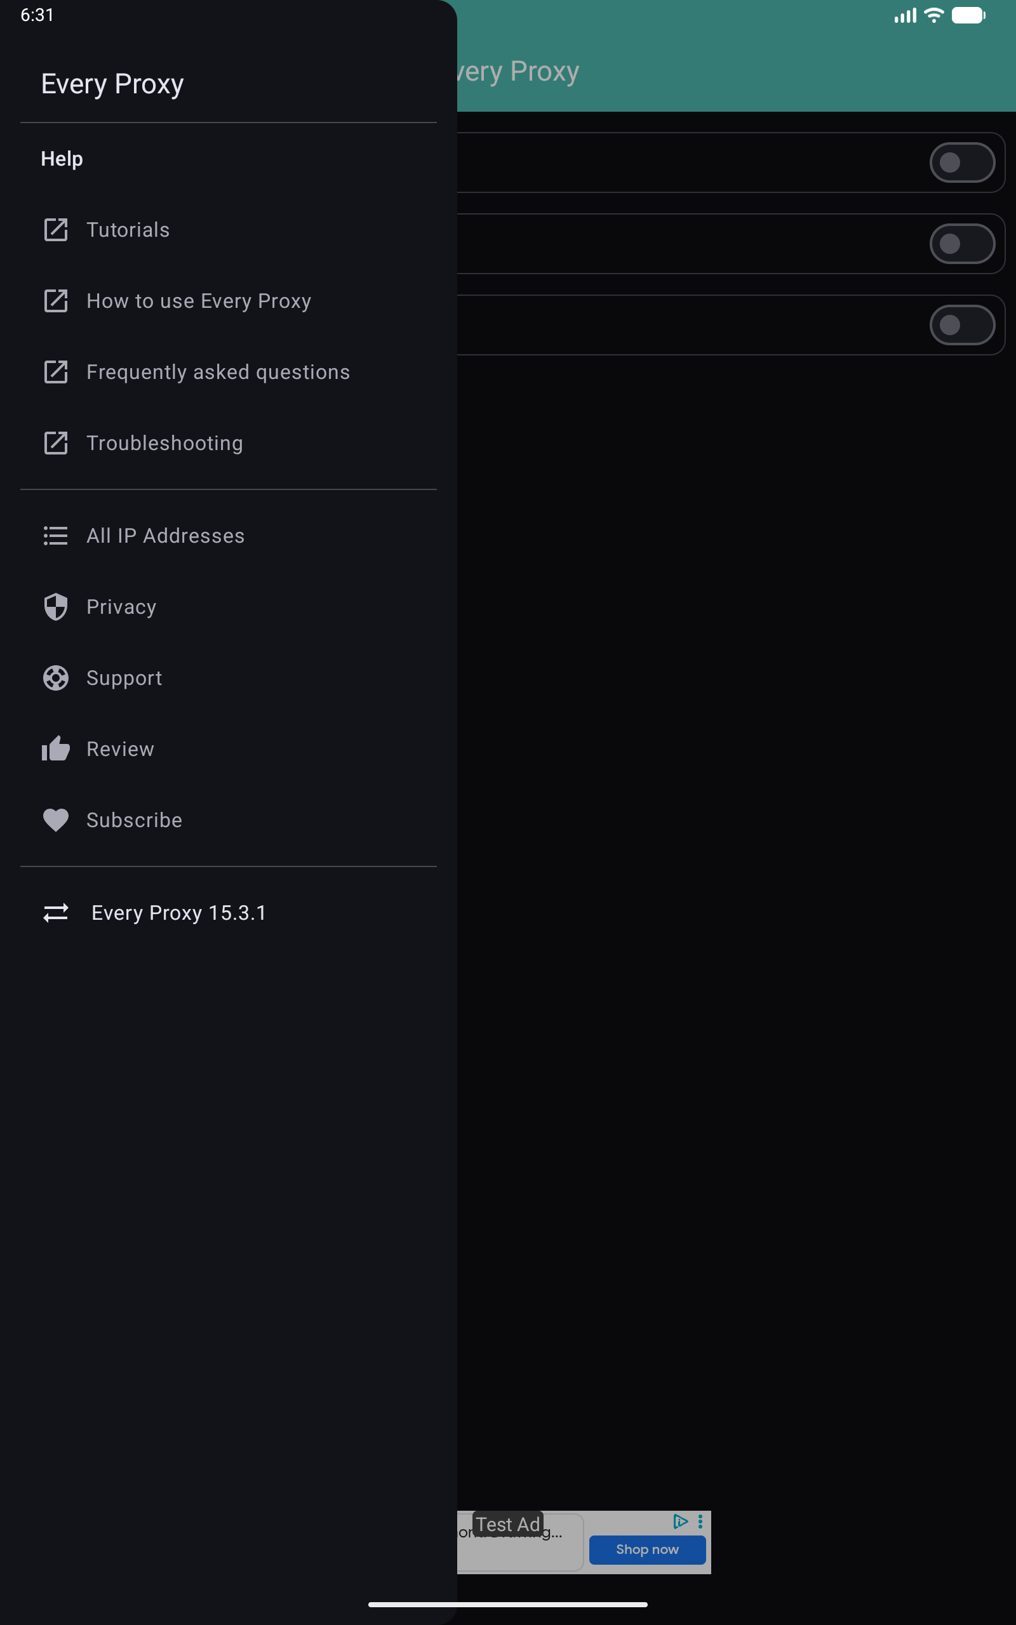Open the ad options three-dot menu

coord(700,1522)
